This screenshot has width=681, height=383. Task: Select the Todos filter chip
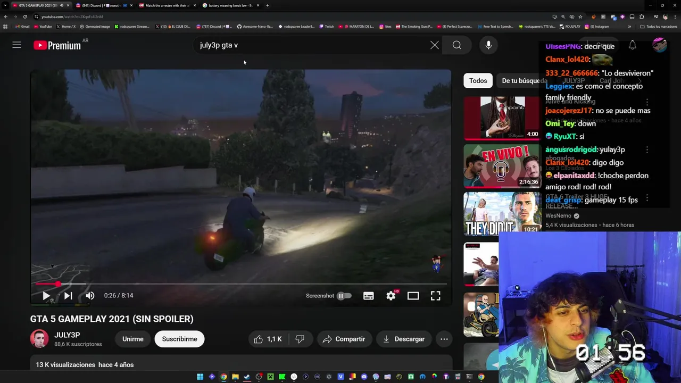coord(478,81)
